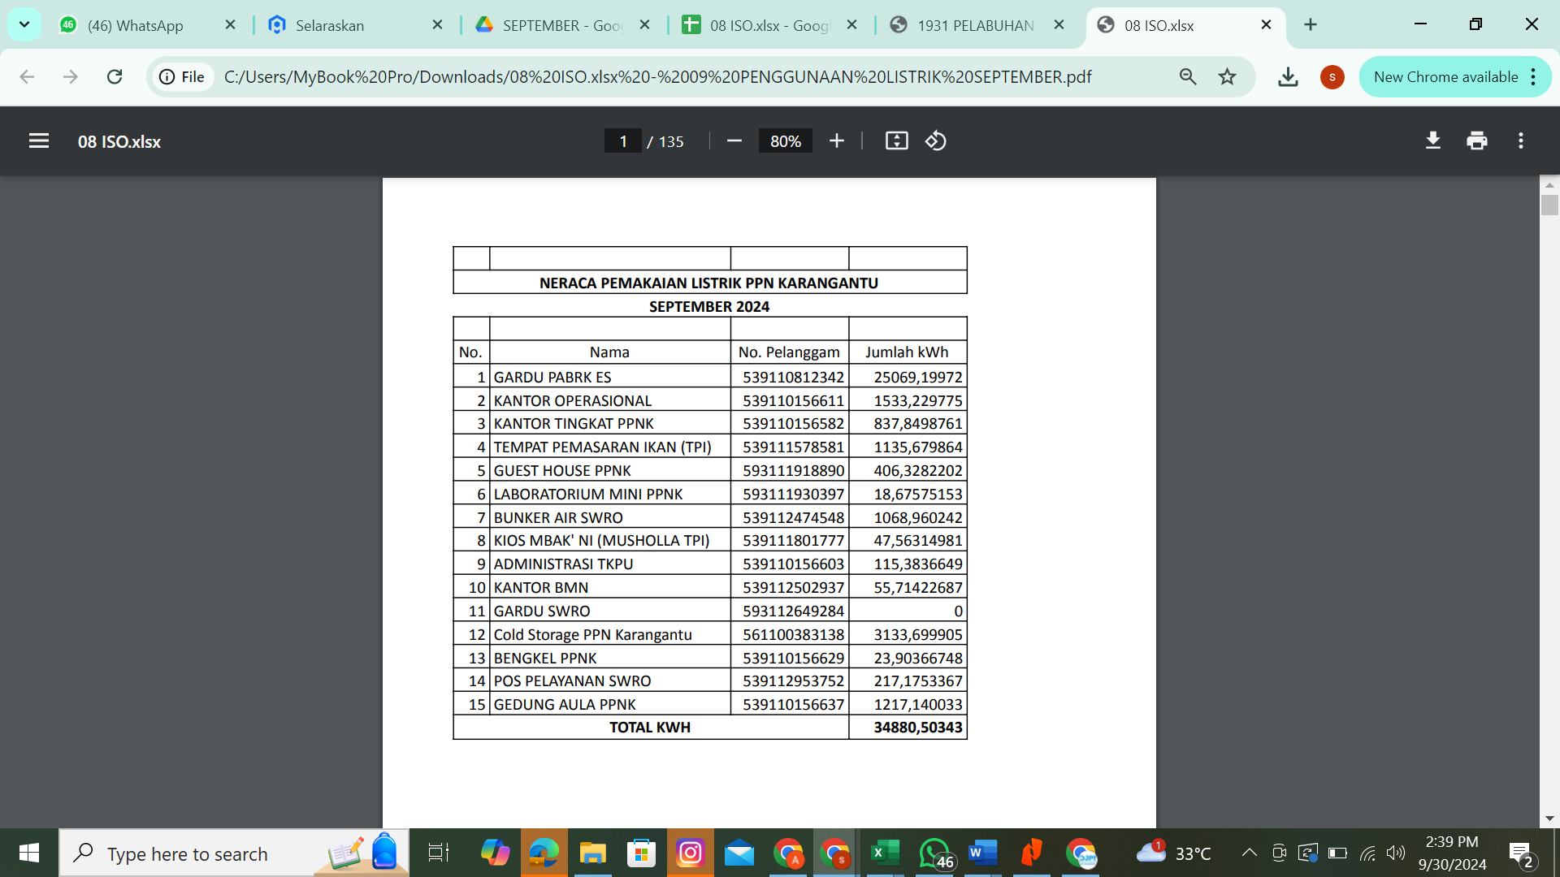Screen dimensions: 1560x877
Task: Click the fit to page icon
Action: coord(896,141)
